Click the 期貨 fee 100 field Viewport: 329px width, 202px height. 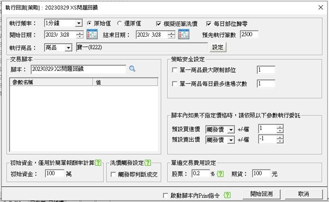(261, 173)
